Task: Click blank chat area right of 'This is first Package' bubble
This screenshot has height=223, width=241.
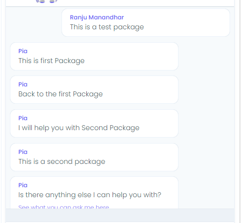Action: coord(206,57)
